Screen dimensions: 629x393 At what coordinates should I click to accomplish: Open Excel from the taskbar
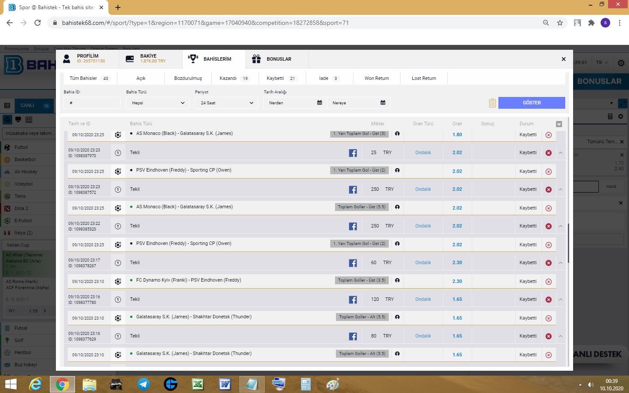(198, 384)
